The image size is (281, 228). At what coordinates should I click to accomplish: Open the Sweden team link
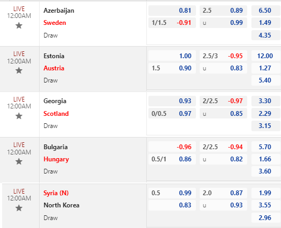[x=54, y=23]
